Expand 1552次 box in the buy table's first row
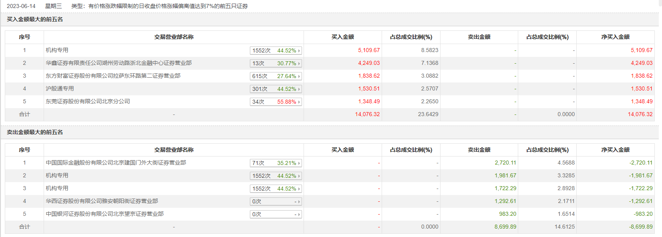Screen dimensions: 662x237 (276, 50)
